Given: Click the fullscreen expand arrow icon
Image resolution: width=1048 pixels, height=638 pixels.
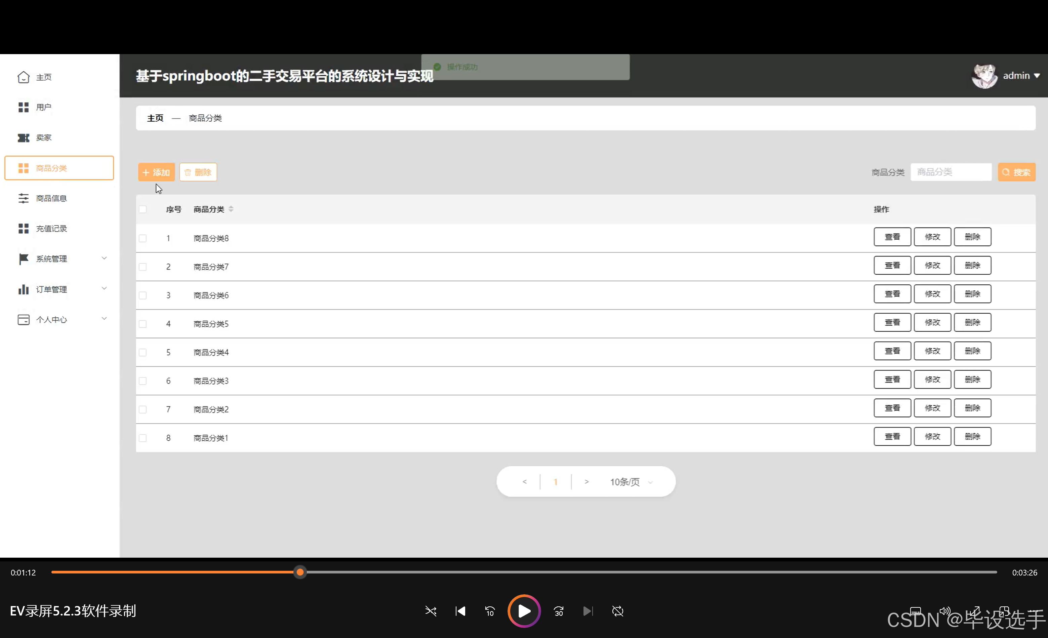Looking at the screenshot, I should tap(975, 611).
